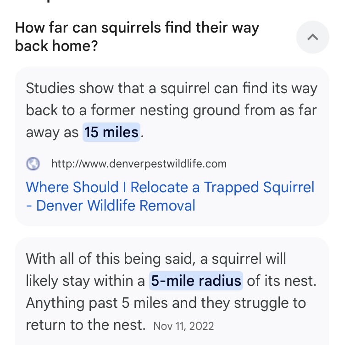Click "How far can squirrels find their way" heading
This screenshot has height=345, width=344.
137,28
